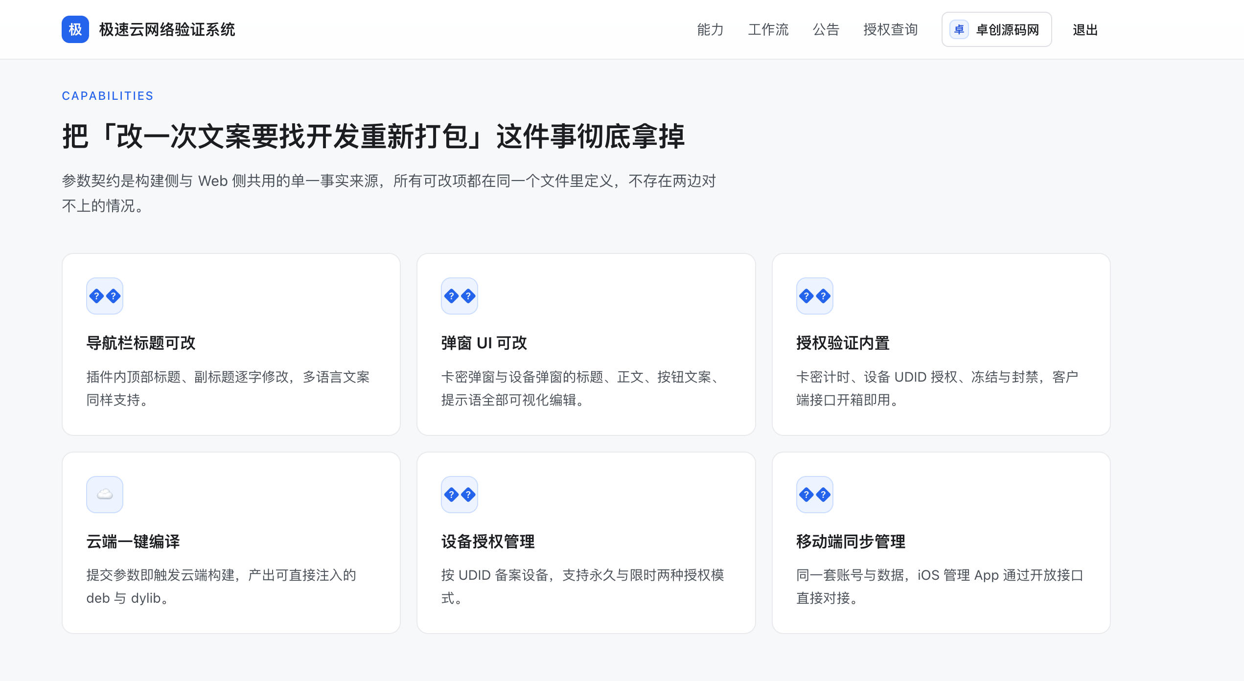The image size is (1244, 681).
Task: Go to the 工作流 nav item
Action: [x=768, y=29]
